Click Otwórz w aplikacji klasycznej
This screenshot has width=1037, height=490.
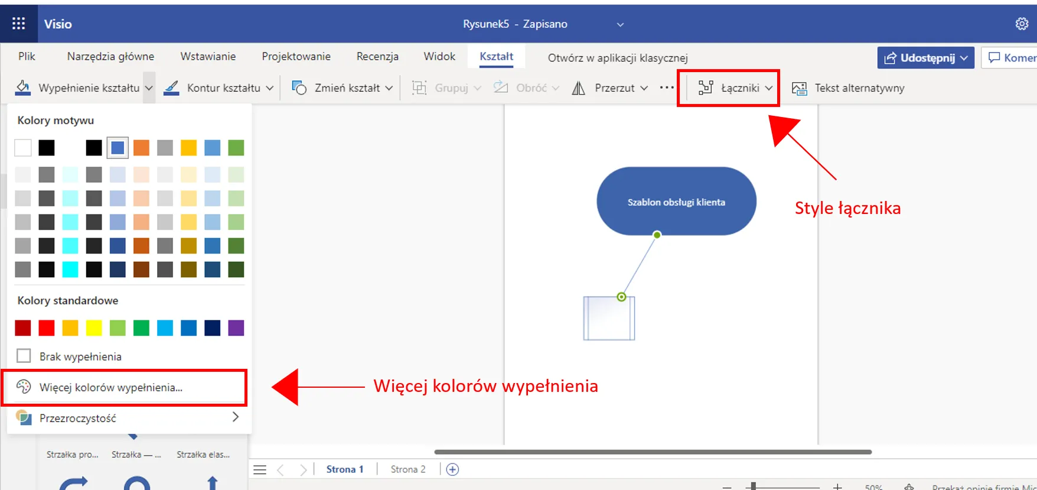(x=618, y=57)
